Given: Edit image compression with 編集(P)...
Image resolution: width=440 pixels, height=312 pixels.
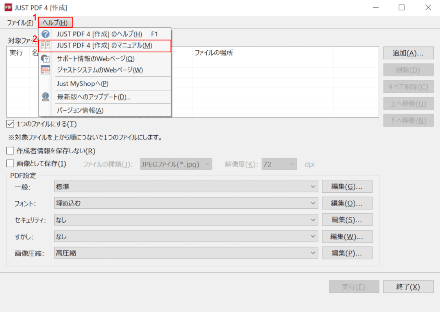Looking at the screenshot, I should click(347, 253).
